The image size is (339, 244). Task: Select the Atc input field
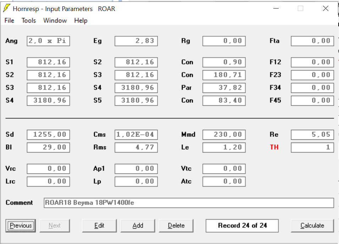coord(224,181)
